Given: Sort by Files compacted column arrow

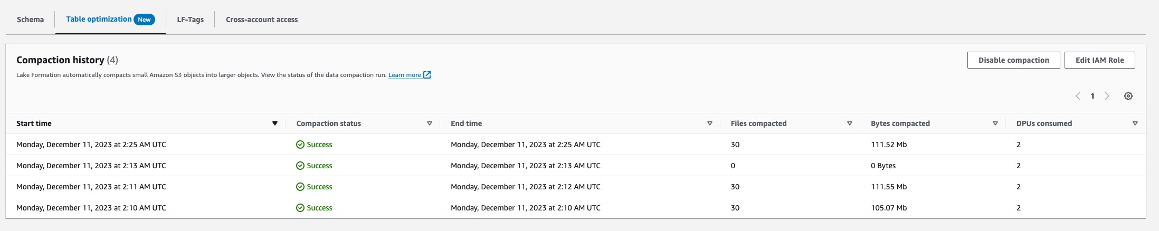Looking at the screenshot, I should pyautogui.click(x=849, y=123).
